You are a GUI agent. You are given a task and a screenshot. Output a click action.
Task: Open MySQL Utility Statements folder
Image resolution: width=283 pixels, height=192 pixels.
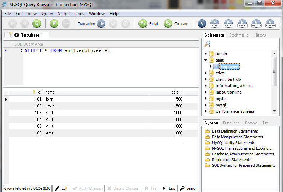coord(234,143)
